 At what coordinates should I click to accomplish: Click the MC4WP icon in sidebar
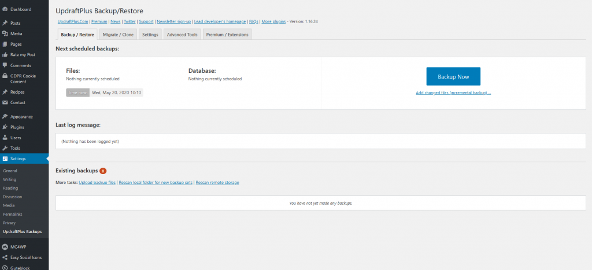click(5, 247)
